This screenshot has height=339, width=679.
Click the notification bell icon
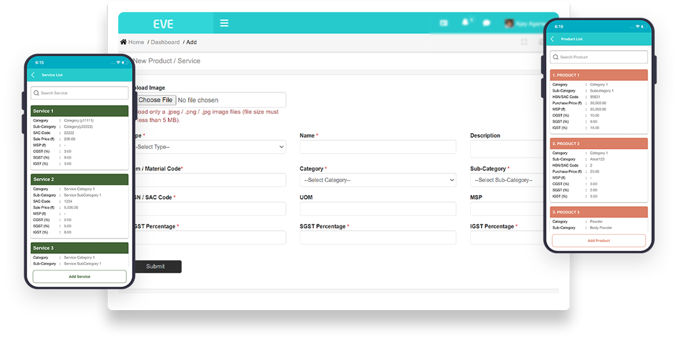pos(465,23)
